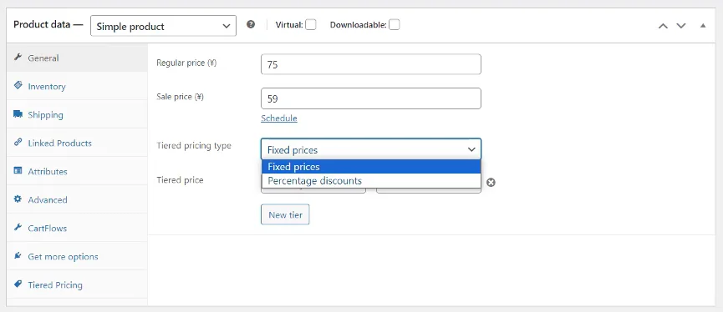Open the Simple product type dropdown
Image resolution: width=723 pixels, height=312 pixels.
163,26
